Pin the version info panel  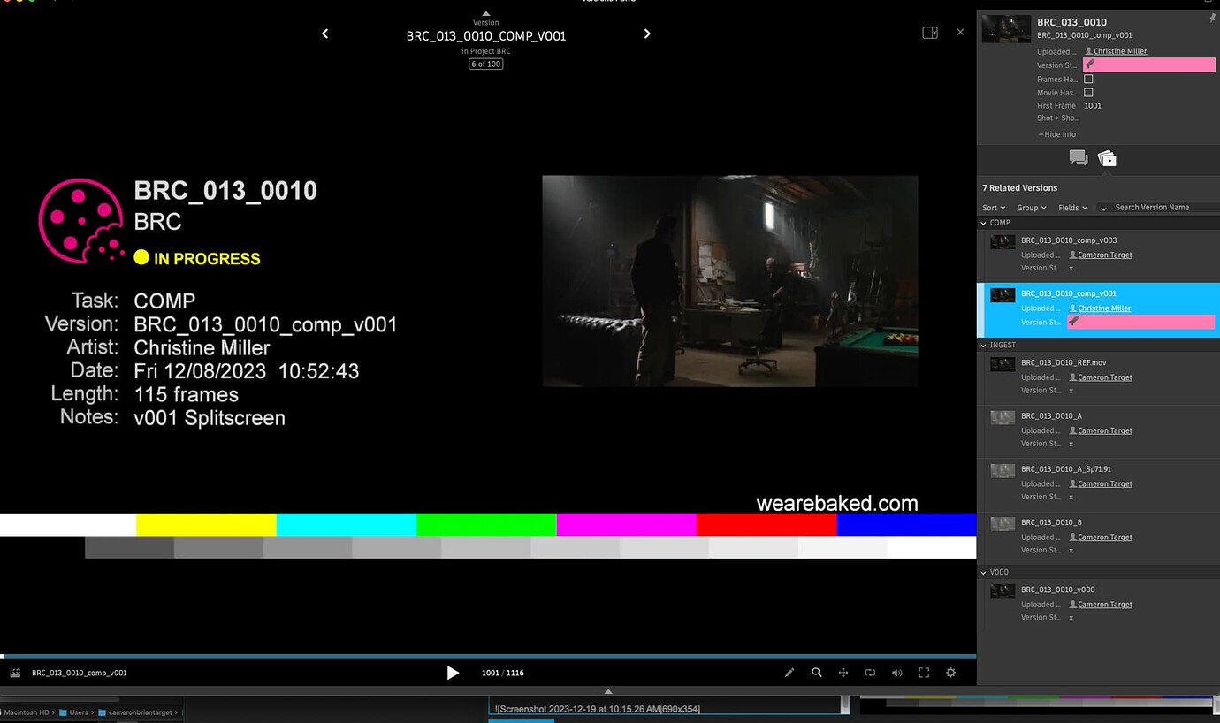pos(1212,19)
